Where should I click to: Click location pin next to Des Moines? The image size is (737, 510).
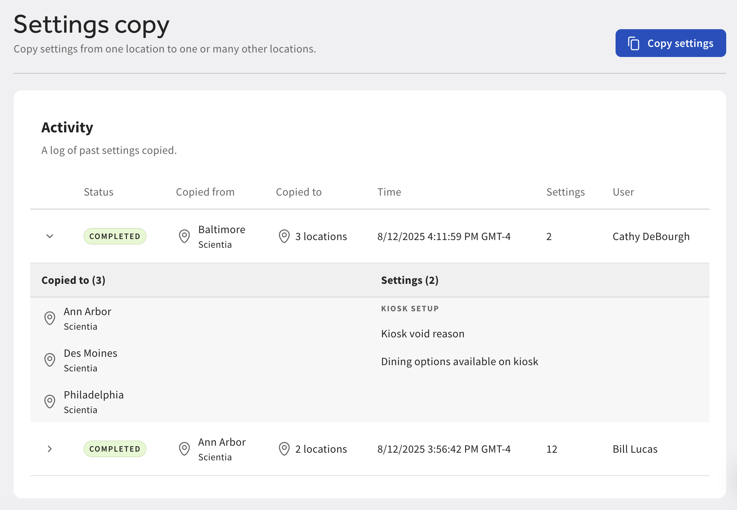[50, 360]
